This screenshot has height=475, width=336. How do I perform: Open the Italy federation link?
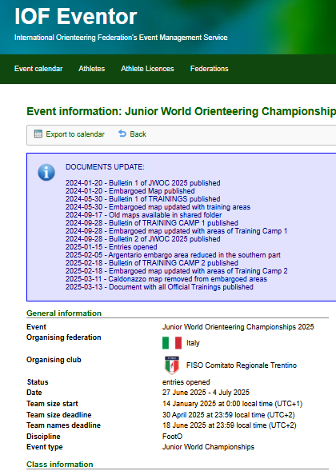tap(193, 343)
